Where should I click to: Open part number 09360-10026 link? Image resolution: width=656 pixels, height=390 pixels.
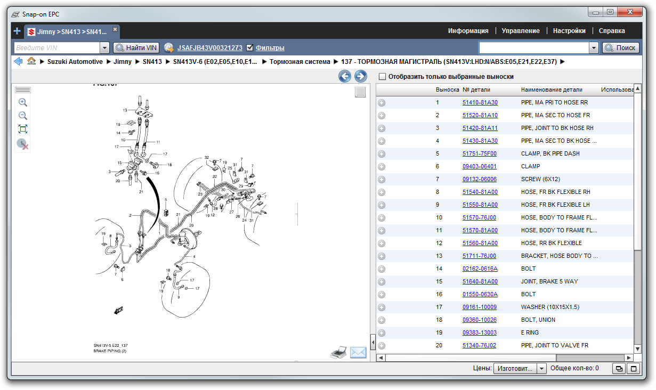click(x=479, y=320)
